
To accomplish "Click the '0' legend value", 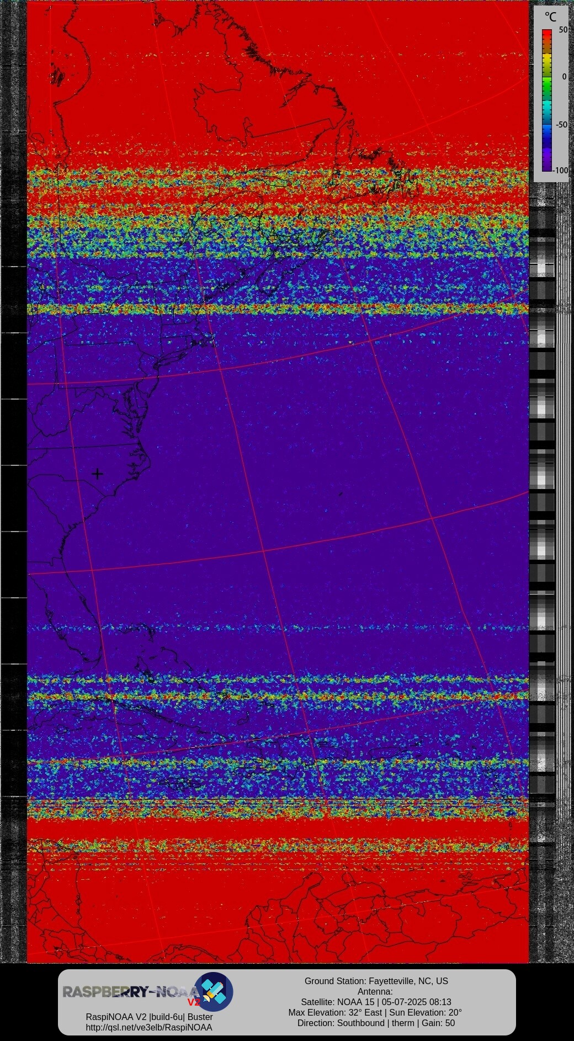I will 564,77.
